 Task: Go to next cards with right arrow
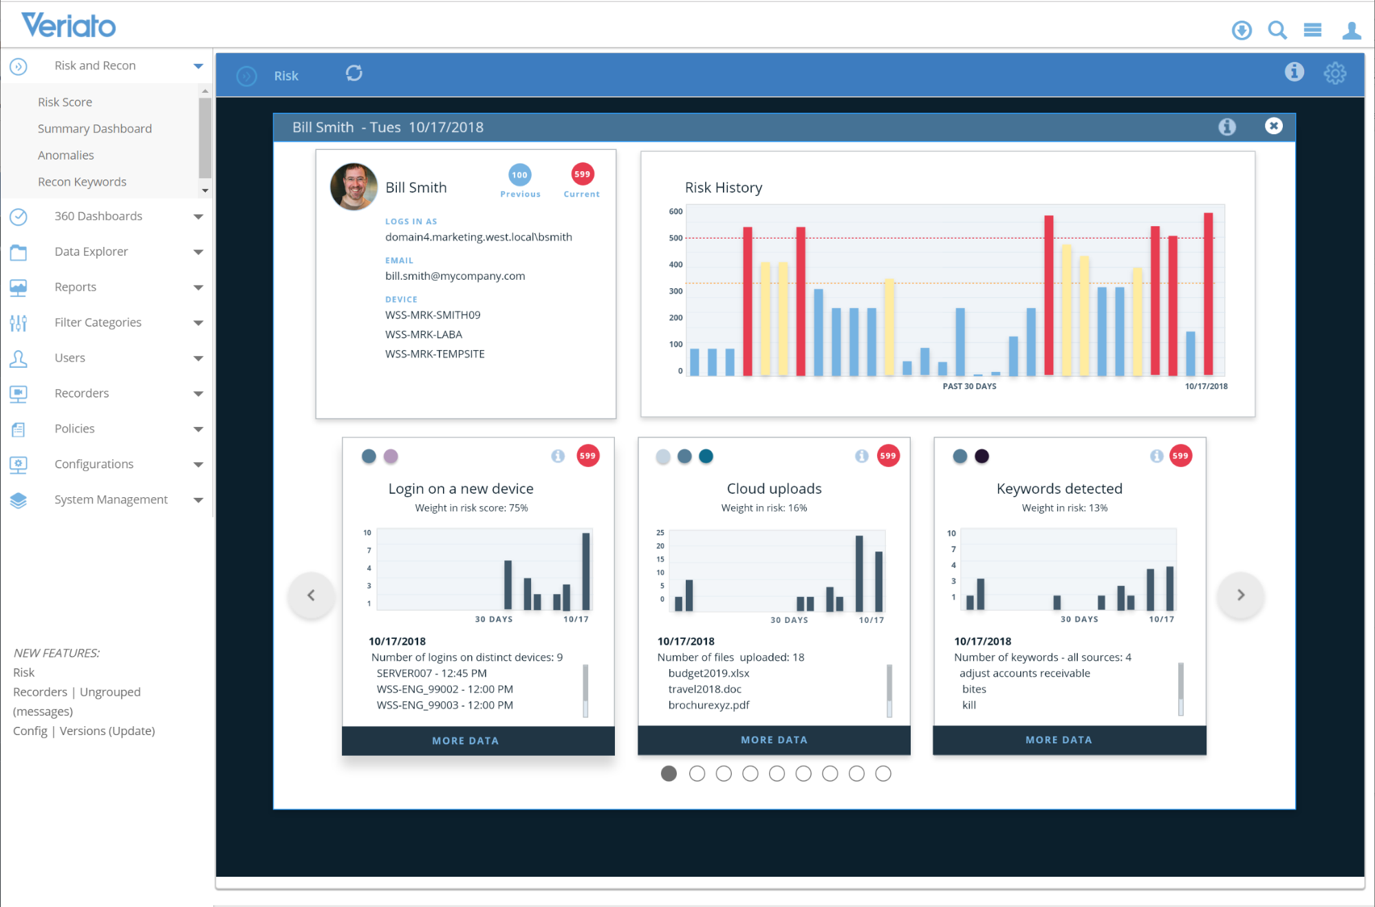pyautogui.click(x=1240, y=595)
